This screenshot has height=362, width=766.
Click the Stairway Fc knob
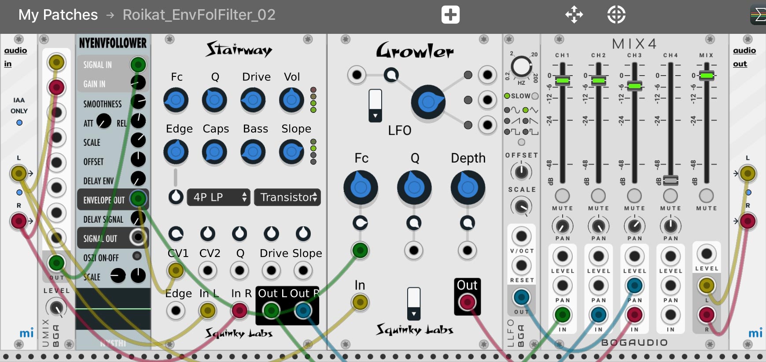pyautogui.click(x=176, y=100)
